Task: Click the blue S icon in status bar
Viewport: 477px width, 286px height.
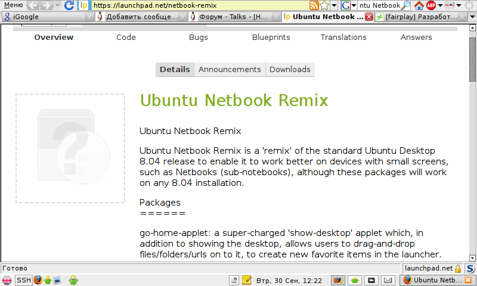Action: pos(470,268)
